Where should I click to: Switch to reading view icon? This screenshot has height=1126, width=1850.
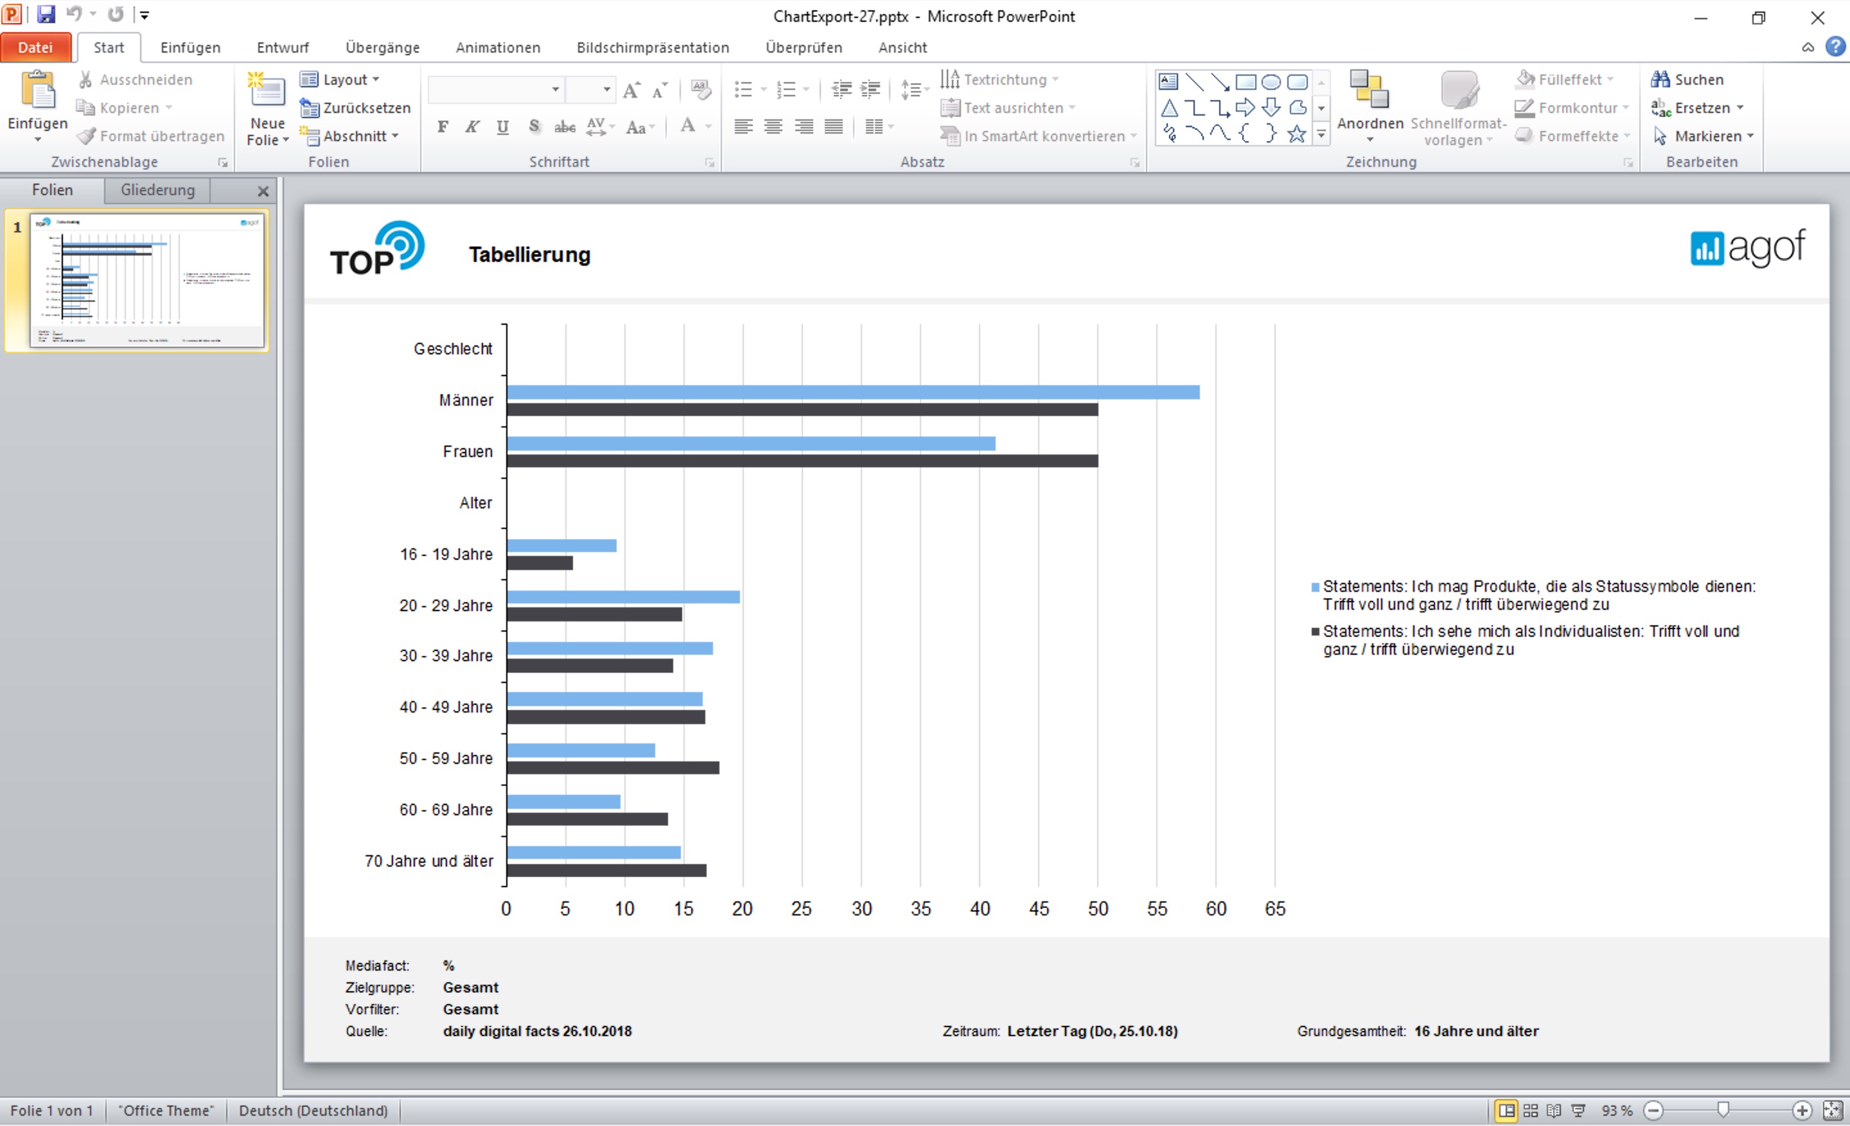tap(1554, 1111)
